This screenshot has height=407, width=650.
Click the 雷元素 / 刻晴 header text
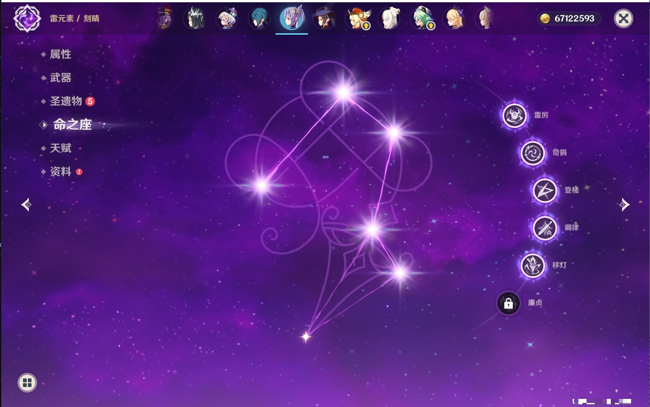(x=75, y=18)
